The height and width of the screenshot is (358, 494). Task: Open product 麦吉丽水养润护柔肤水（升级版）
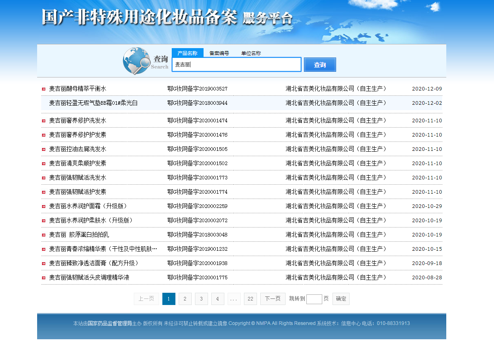[91, 220]
